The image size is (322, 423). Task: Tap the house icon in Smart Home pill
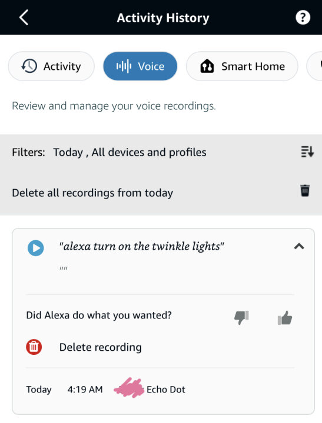click(x=207, y=66)
